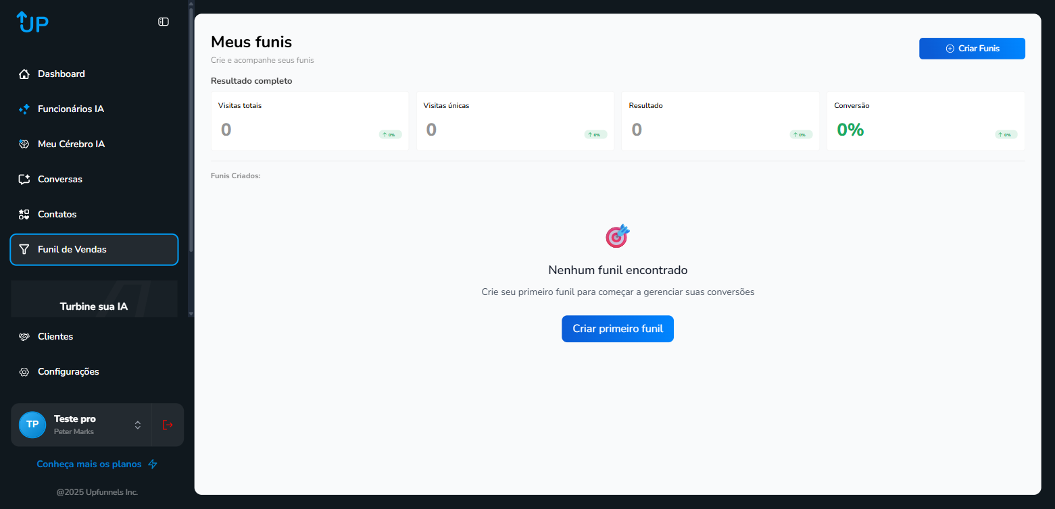
Task: Click the Contatos icon in sidebar
Action: [x=24, y=215]
